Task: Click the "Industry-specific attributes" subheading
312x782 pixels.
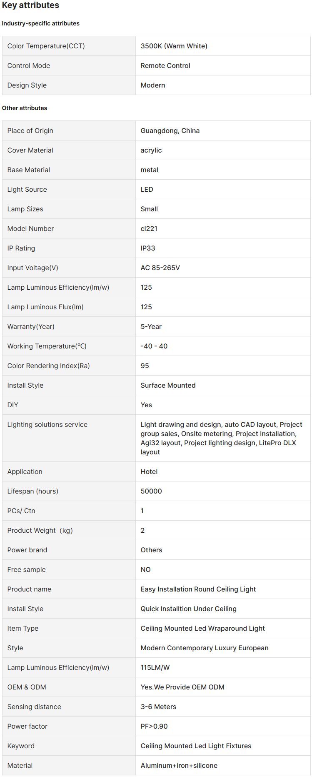Action: point(40,24)
